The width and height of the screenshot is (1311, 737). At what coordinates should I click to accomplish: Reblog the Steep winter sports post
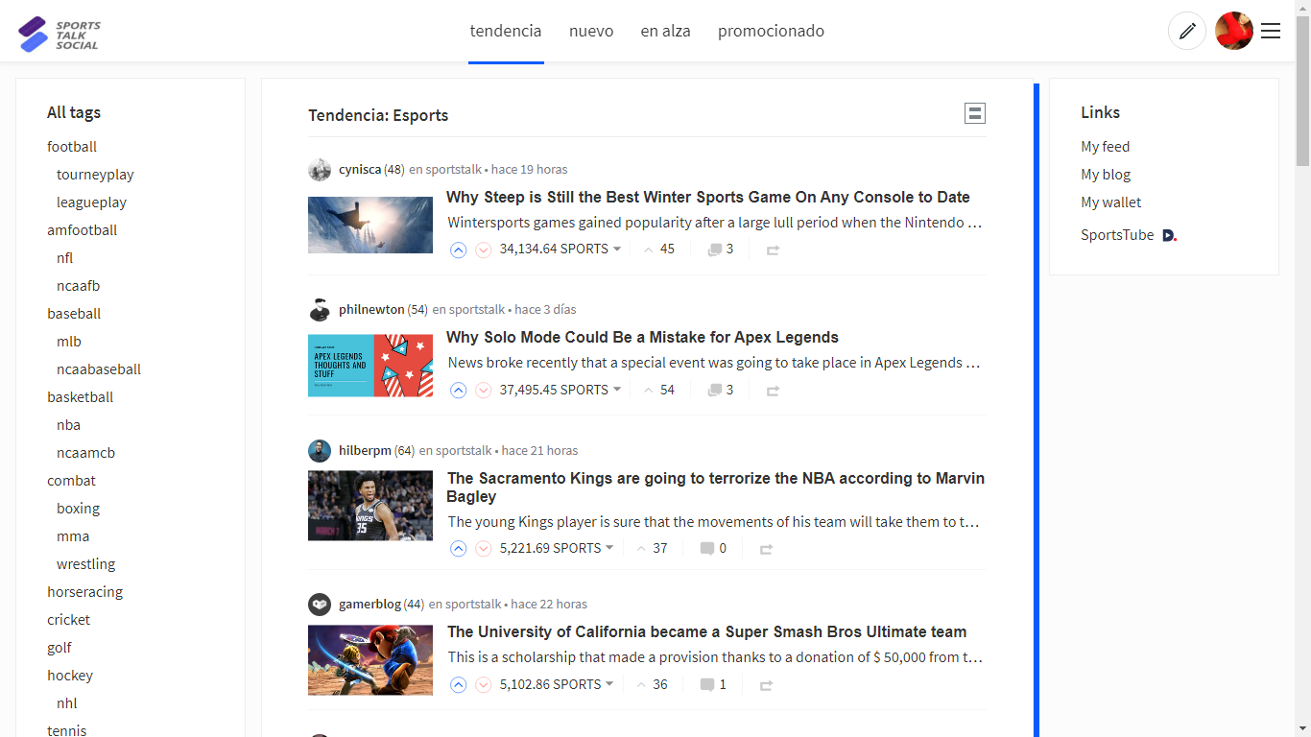773,250
